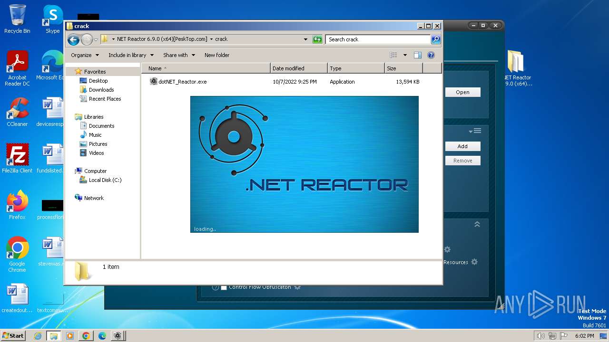The image size is (609, 342).
Task: Open the .NET Reactor list menu dropdown
Action: coord(475,131)
